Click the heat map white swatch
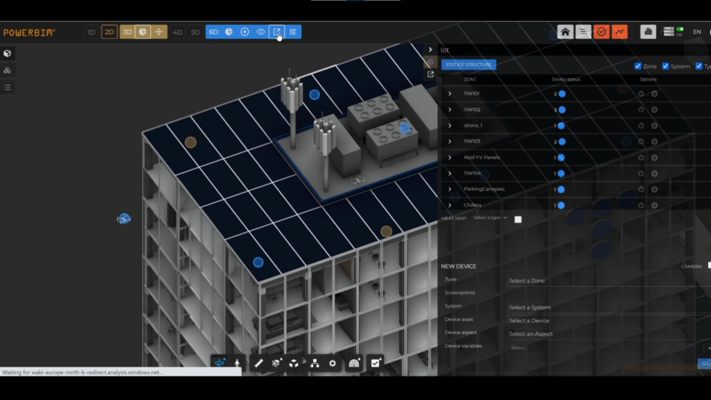The width and height of the screenshot is (711, 400). (x=518, y=219)
